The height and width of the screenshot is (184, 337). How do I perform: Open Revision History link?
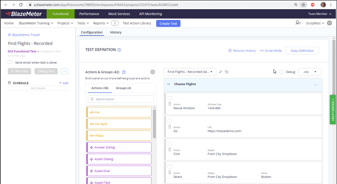pyautogui.click(x=242, y=51)
